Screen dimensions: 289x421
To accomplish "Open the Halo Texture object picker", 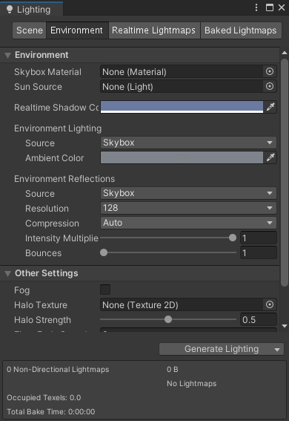I will tap(270, 304).
